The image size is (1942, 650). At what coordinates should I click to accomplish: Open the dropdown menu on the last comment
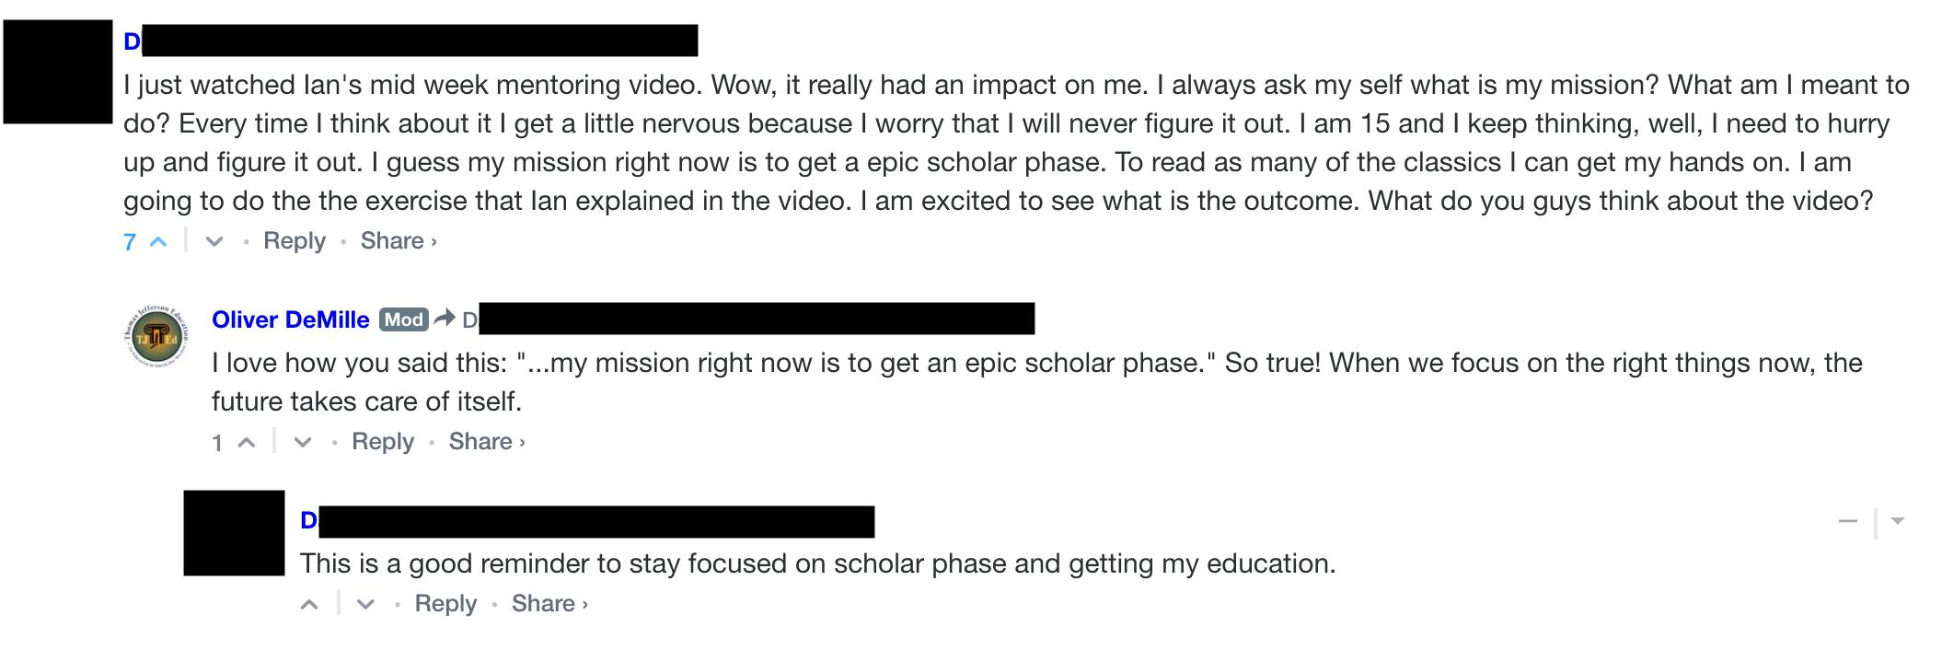1897,521
